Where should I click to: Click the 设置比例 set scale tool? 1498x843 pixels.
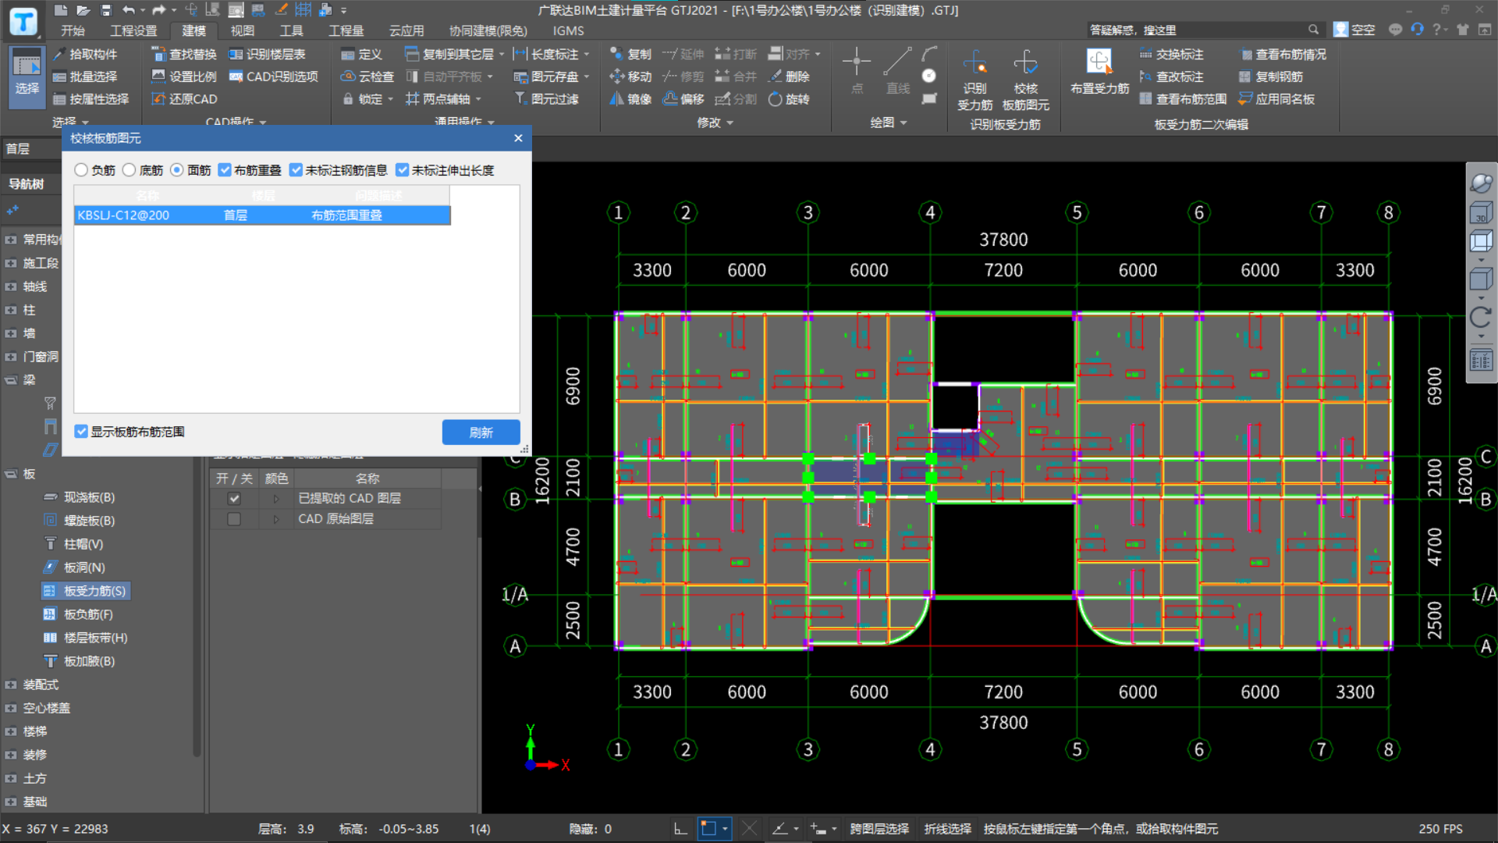(184, 76)
